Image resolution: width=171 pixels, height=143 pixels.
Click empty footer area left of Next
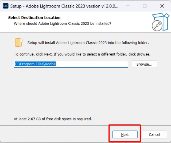53,134
